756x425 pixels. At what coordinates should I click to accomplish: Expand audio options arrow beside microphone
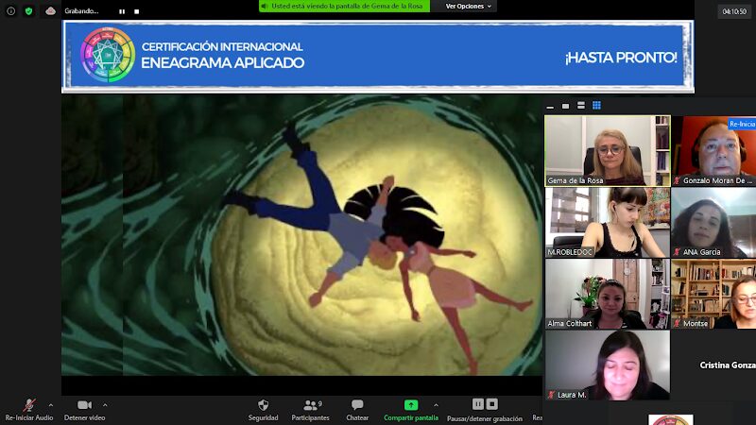(51, 405)
